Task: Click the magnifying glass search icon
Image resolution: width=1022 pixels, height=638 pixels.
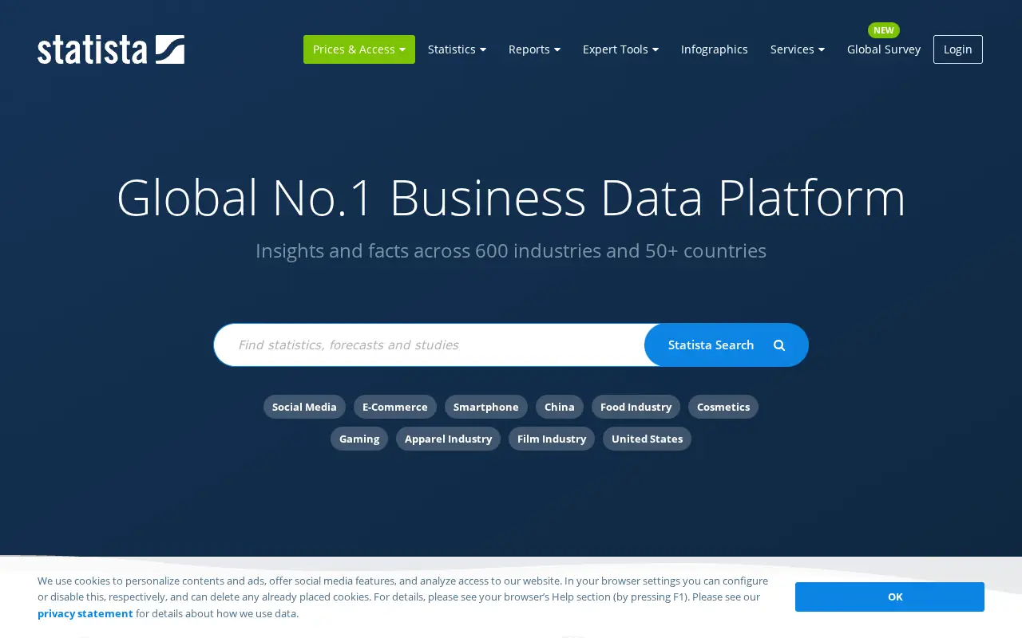Action: tap(779, 345)
